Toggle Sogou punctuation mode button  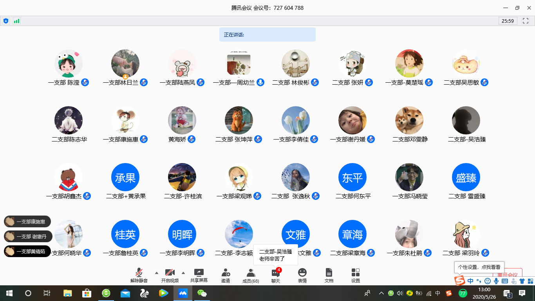point(479,281)
